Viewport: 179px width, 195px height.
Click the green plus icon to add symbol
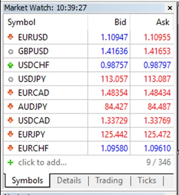10,163
